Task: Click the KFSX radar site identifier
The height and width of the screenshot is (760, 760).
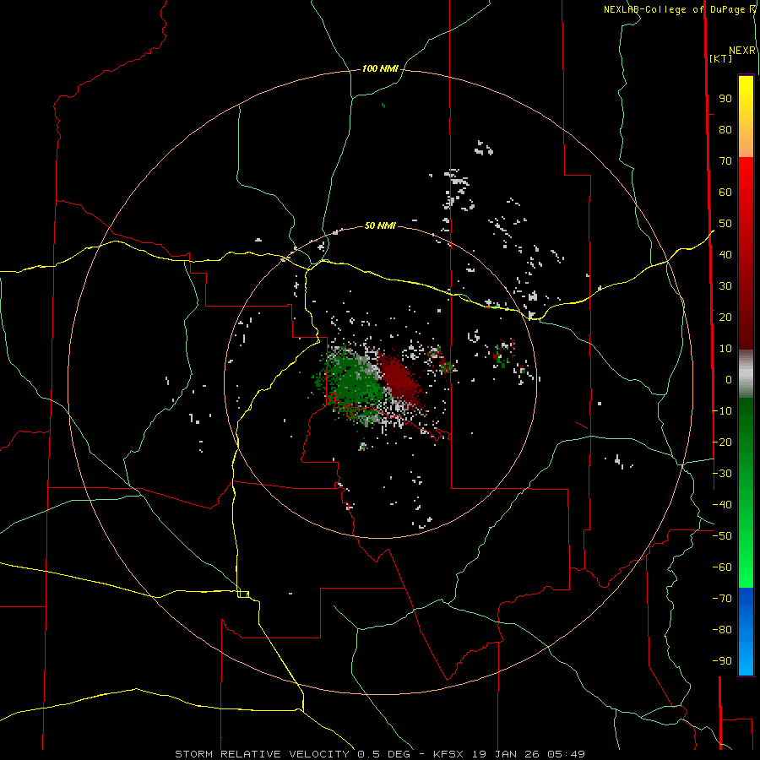Action: point(448,754)
